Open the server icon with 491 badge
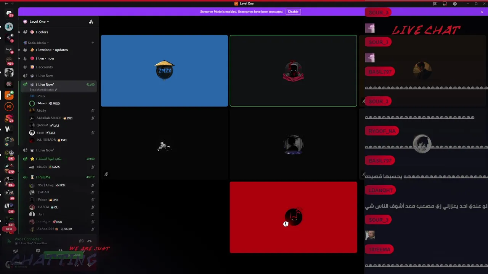Viewport: 488px width, 274px height. [x=9, y=61]
